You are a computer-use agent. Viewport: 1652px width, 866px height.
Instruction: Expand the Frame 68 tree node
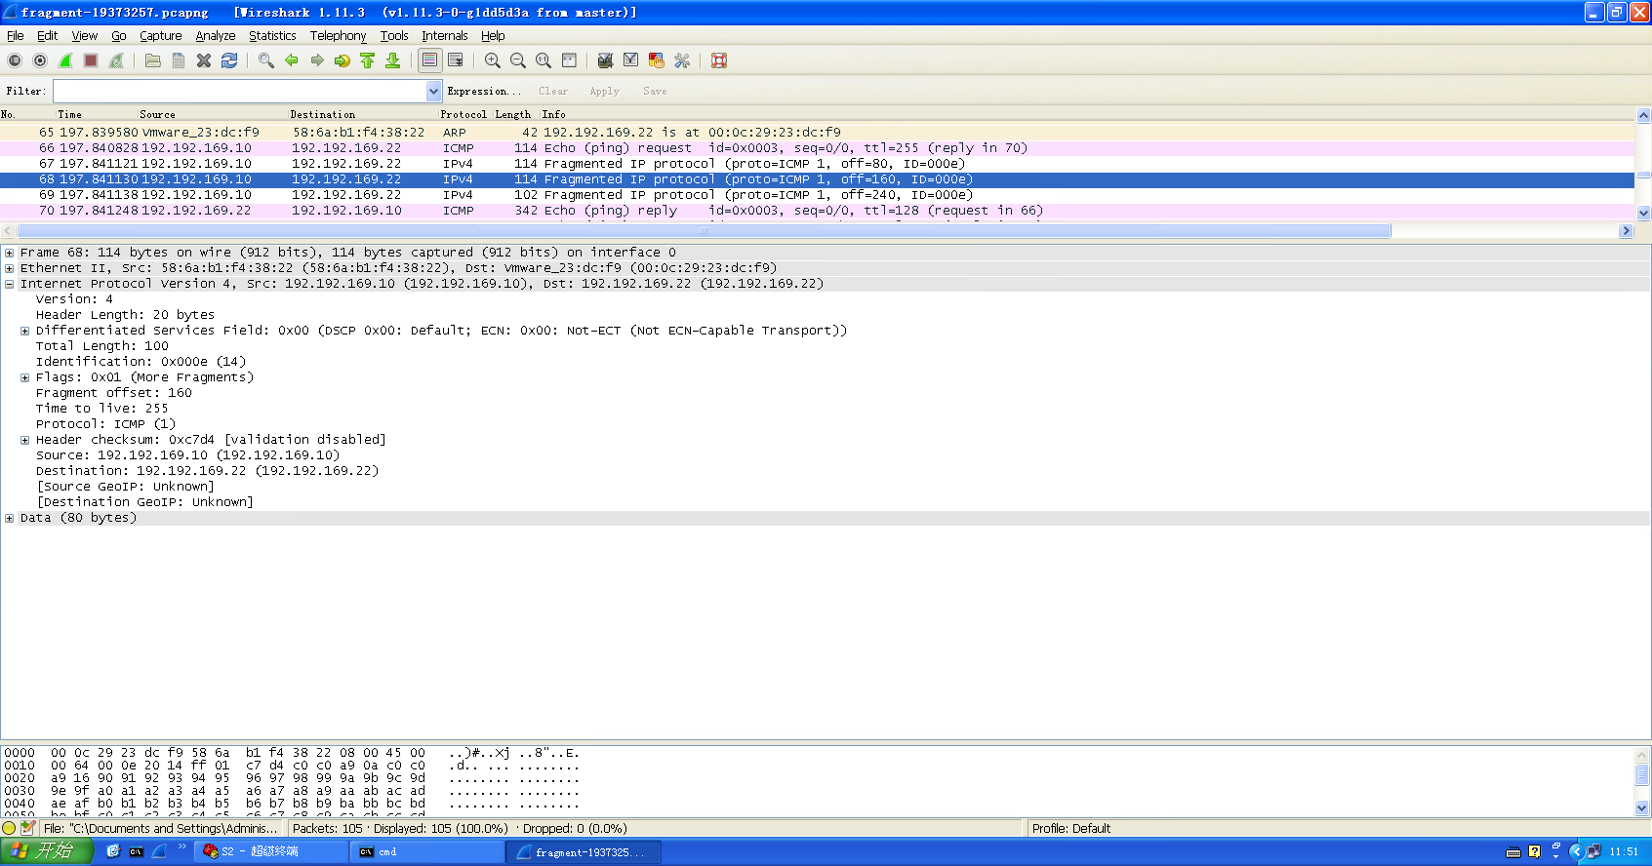point(9,253)
